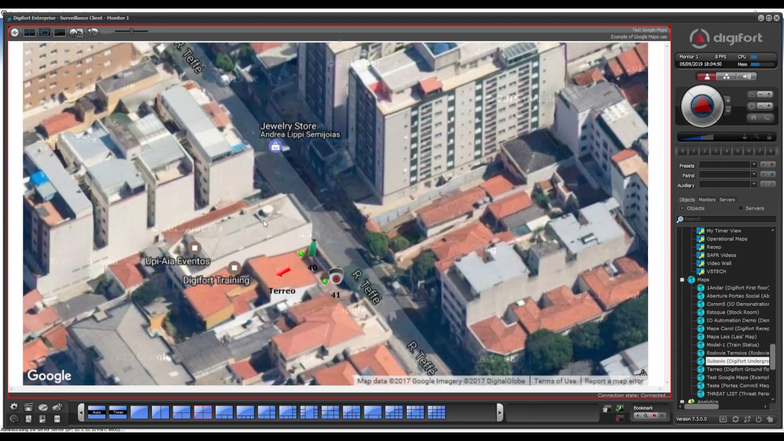Screen dimensions: 784x441
Task: Click the bookmark add plus icon
Action: [x=638, y=416]
